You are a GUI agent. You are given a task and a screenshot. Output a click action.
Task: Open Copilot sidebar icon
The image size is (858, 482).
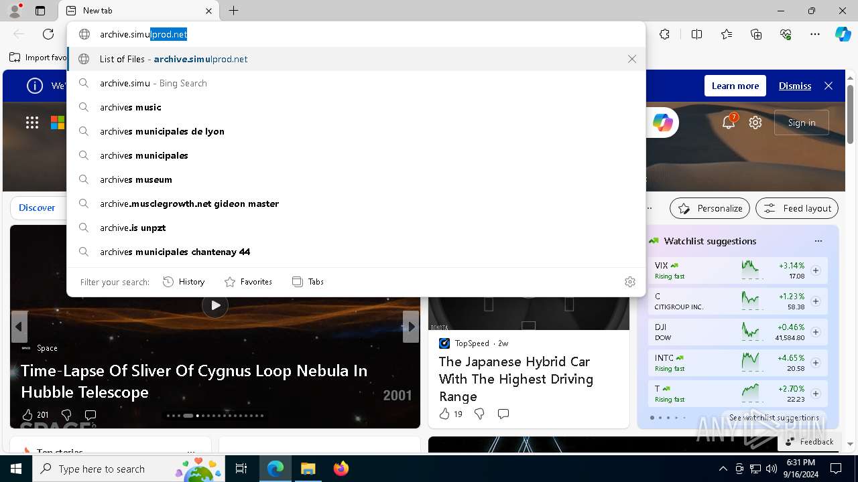[x=843, y=34]
